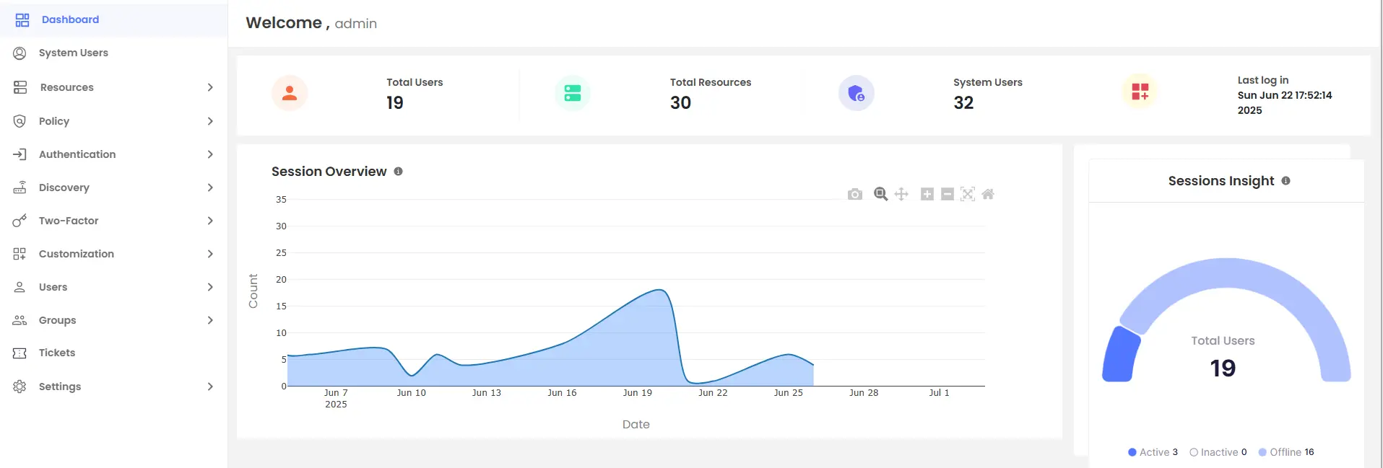1383x468 pixels.
Task: Click the purple System Users card icon
Action: [x=857, y=93]
